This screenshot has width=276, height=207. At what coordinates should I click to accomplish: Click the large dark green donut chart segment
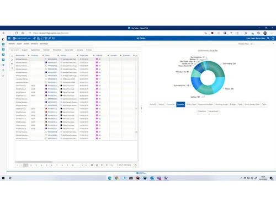coord(217,68)
